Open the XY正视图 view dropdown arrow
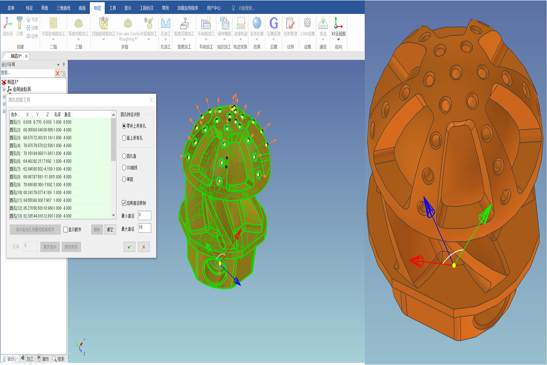Screen dimensions: 547x365 (338, 40)
